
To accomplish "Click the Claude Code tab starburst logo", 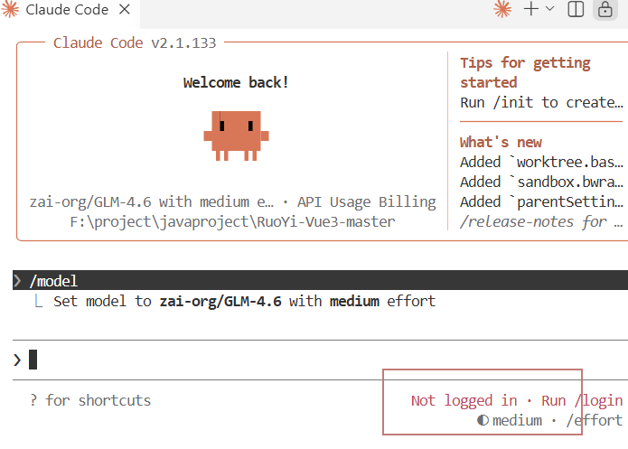I will (10, 9).
